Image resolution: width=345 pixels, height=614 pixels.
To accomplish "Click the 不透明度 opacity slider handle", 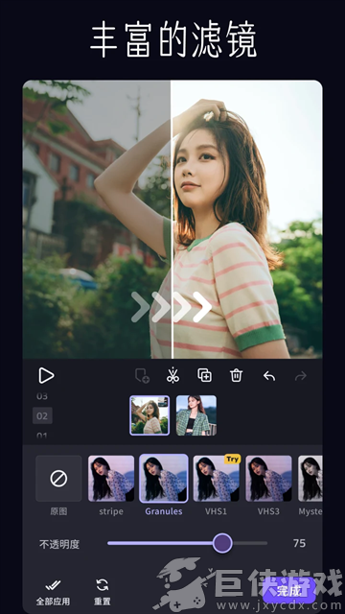I will (x=222, y=543).
